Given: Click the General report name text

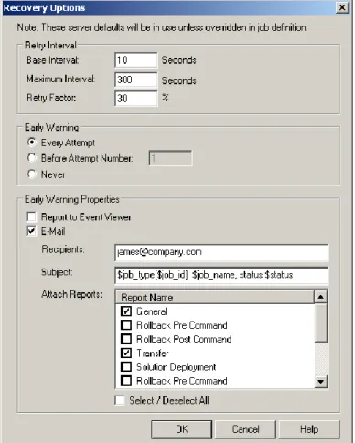Looking at the screenshot, I should click(x=152, y=311).
